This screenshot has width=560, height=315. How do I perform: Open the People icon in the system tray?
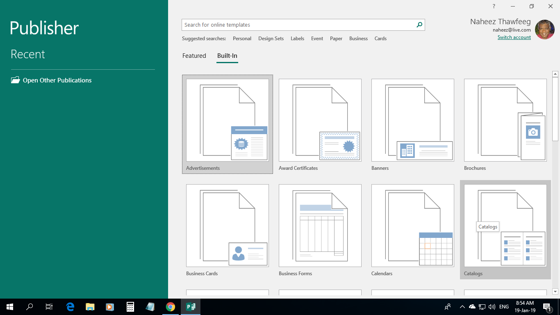(448, 307)
